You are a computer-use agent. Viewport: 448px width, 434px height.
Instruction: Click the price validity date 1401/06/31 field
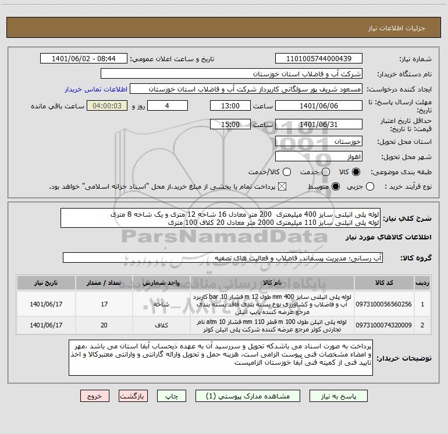[x=319, y=124]
